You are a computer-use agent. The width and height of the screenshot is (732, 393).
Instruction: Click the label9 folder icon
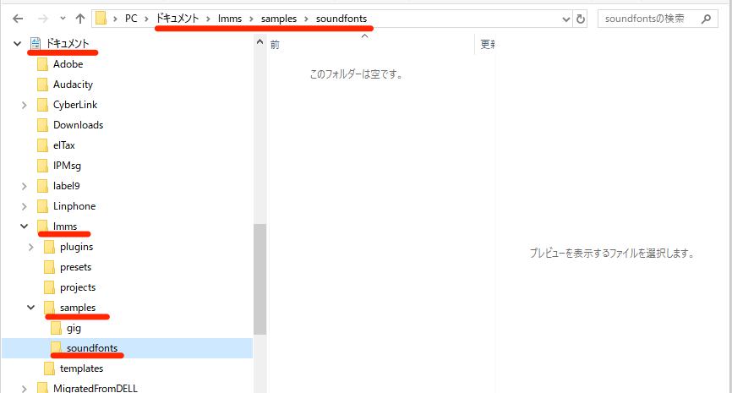click(x=42, y=186)
